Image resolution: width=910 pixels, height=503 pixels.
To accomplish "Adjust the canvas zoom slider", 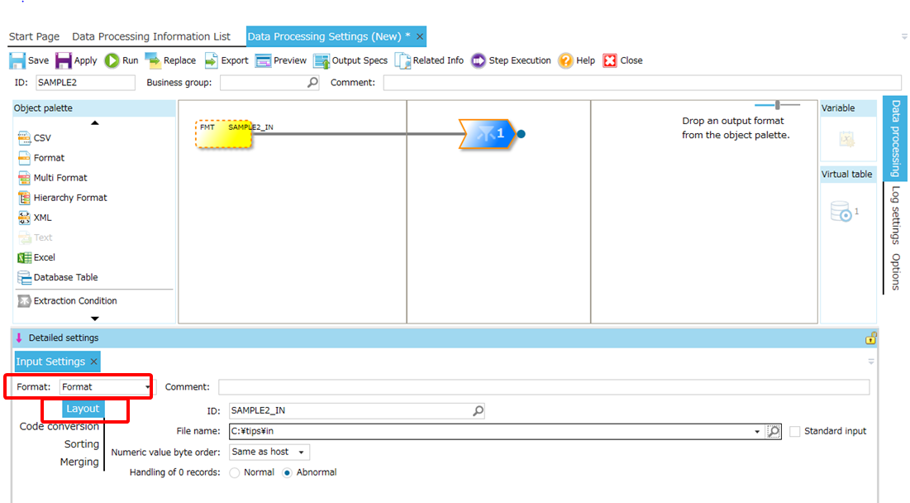I will pos(777,105).
